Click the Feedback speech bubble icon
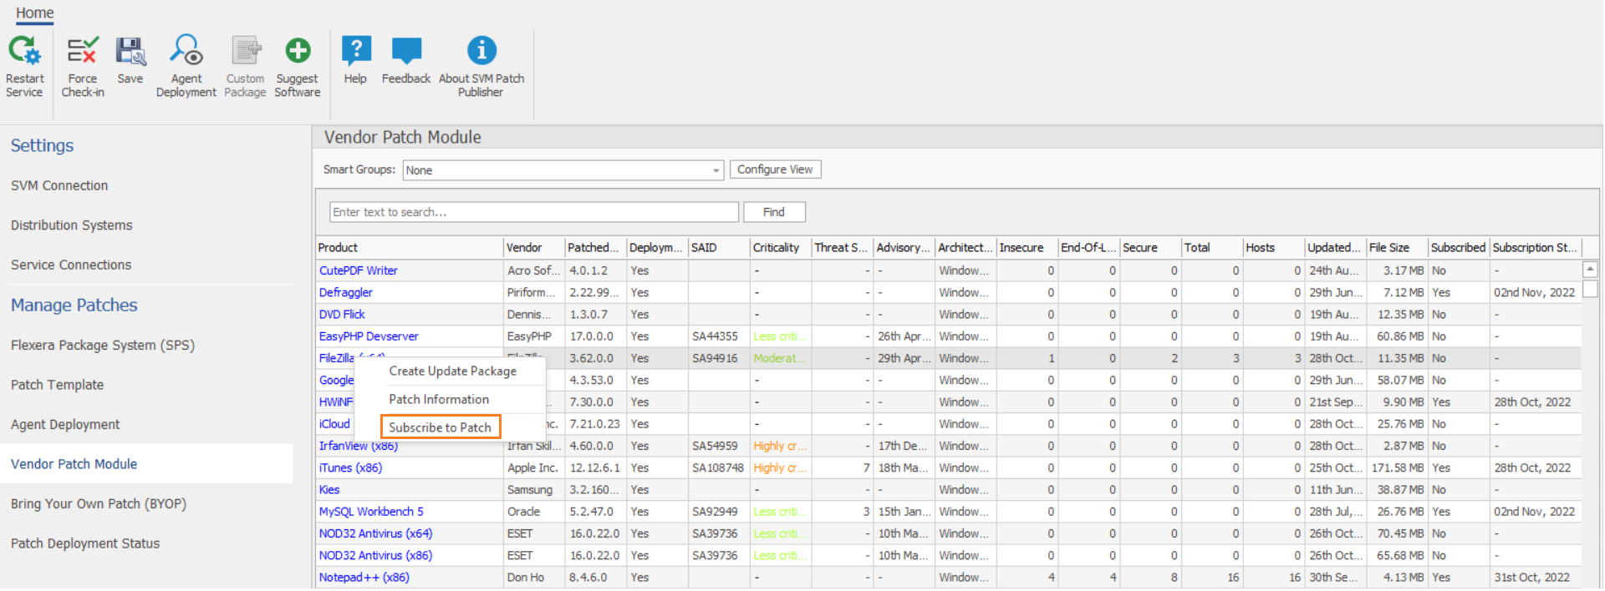 (406, 52)
